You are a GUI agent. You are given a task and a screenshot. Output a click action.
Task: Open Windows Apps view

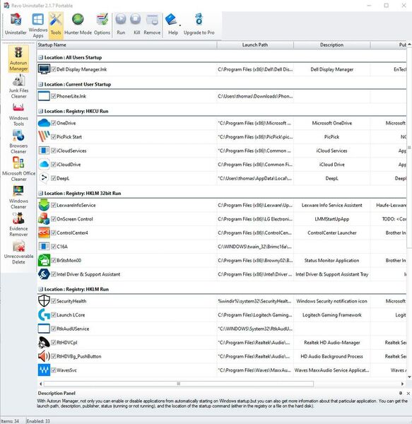pos(38,25)
